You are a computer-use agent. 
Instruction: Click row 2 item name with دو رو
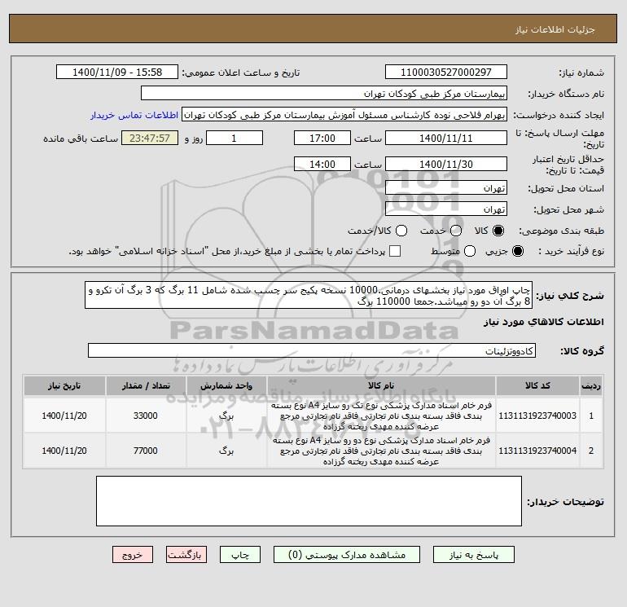381,451
